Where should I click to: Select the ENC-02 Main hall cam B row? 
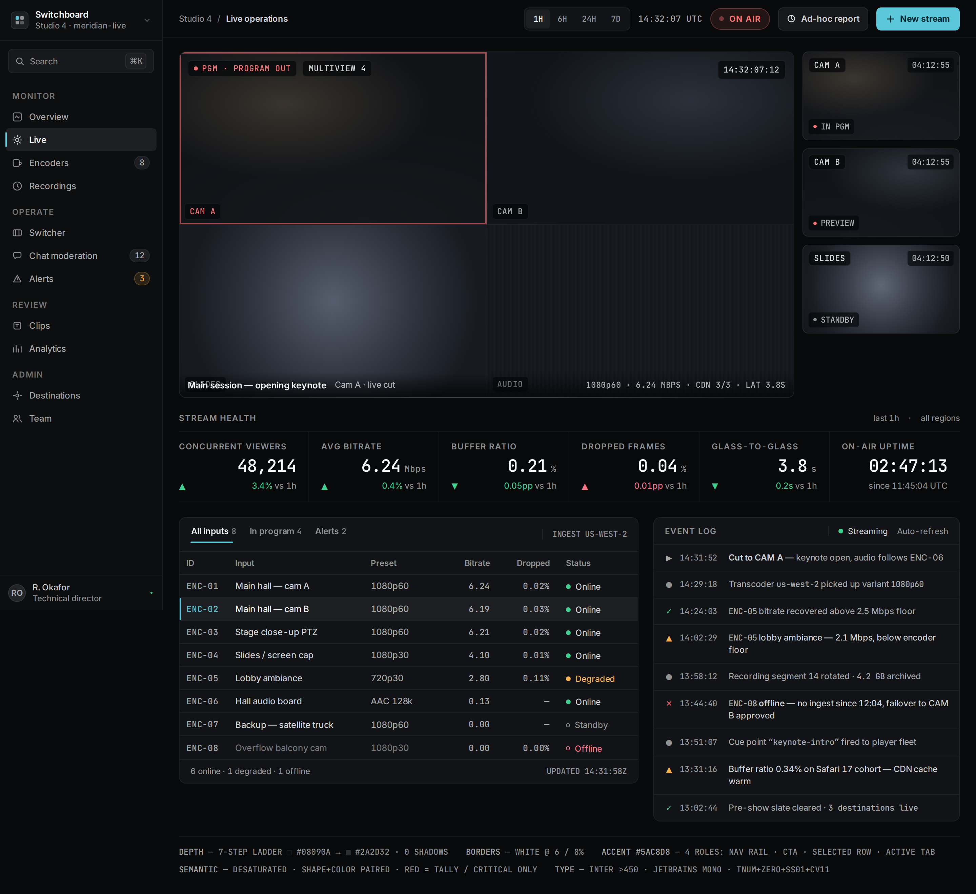tap(409, 609)
